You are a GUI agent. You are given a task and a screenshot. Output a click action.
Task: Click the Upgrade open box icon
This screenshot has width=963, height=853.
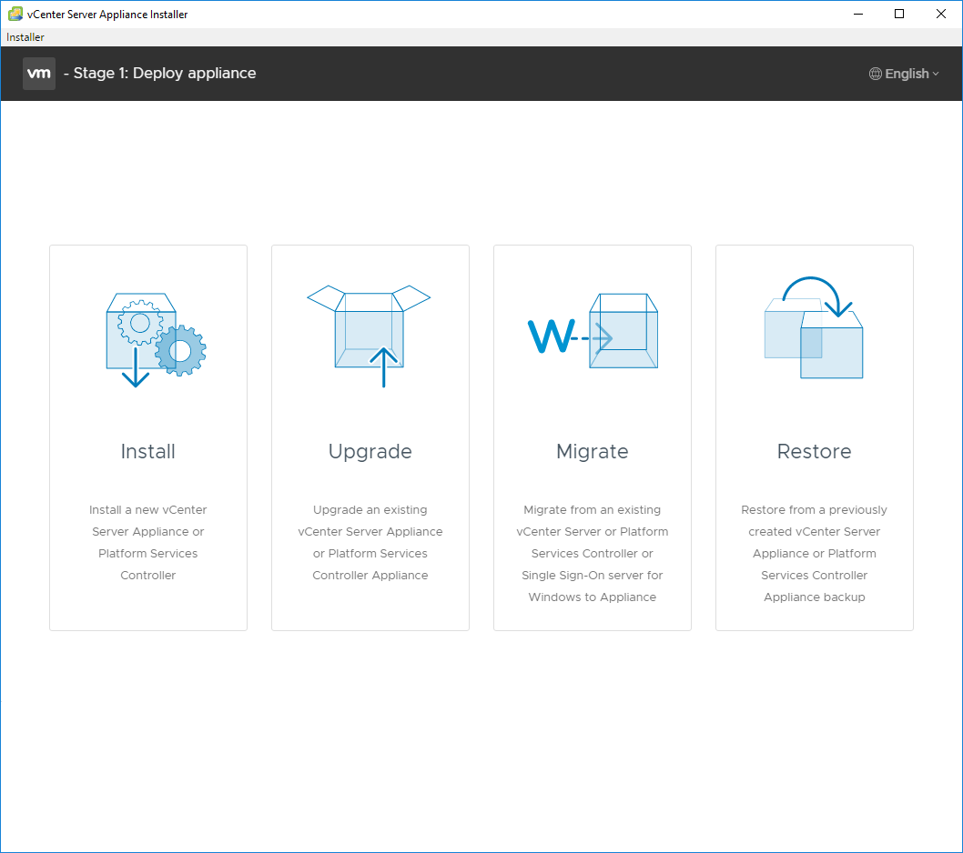(370, 336)
